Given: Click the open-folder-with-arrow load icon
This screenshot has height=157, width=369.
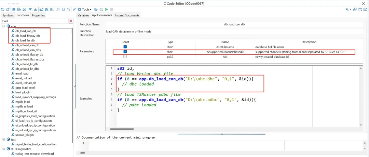Looking at the screenshot, I should pyautogui.click(x=41, y=10).
